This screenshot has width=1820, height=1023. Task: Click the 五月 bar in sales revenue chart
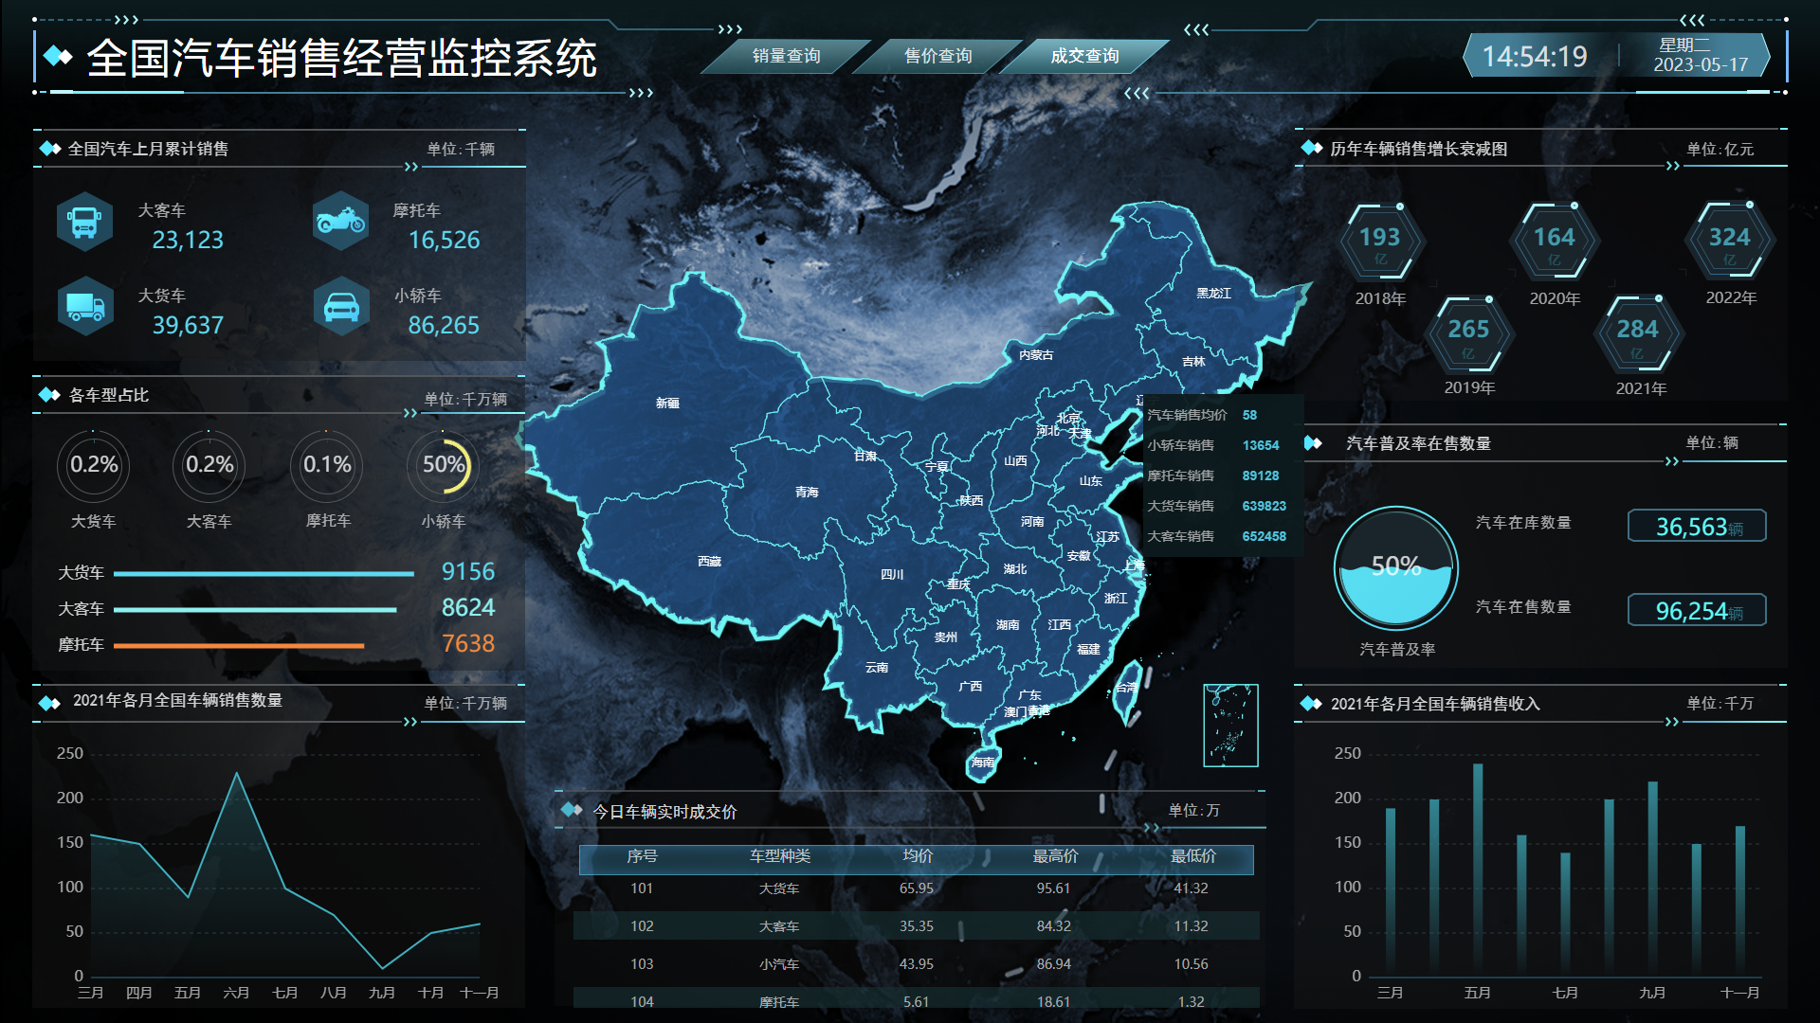[x=1478, y=870]
